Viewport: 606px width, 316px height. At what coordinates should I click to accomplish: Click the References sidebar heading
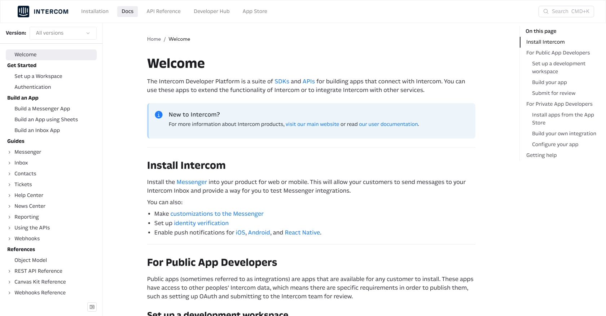click(21, 250)
